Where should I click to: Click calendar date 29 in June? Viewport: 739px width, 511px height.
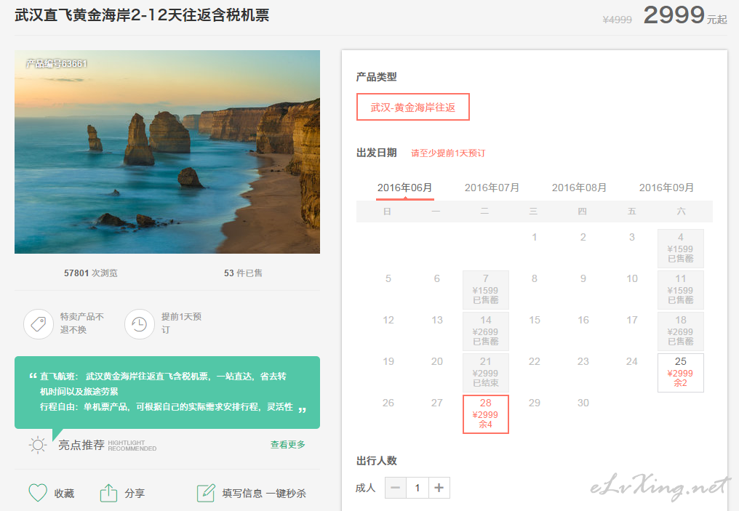535,403
